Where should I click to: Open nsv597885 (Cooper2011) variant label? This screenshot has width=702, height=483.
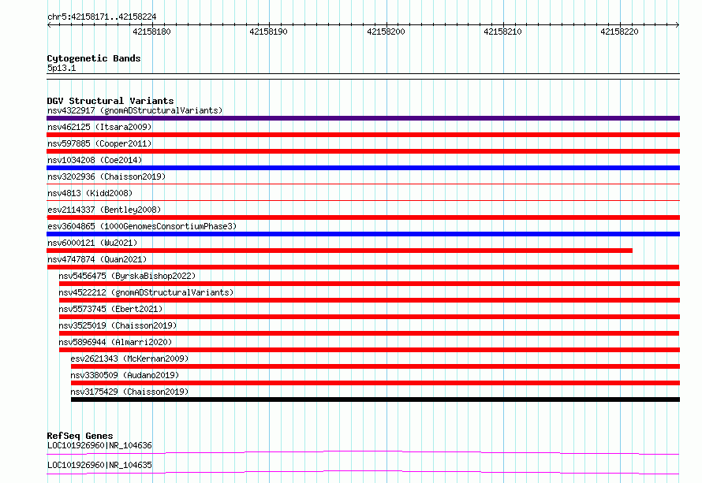click(x=99, y=143)
